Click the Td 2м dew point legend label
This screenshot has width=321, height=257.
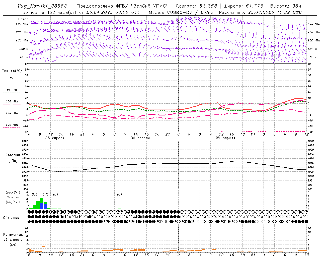point(12,90)
